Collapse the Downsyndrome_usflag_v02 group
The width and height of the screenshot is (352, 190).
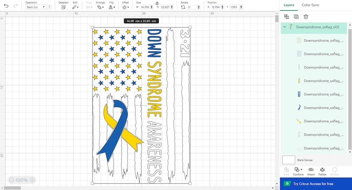pos(285,27)
